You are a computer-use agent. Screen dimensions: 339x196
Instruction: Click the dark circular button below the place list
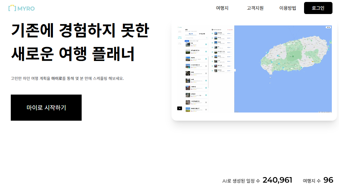tap(180, 108)
